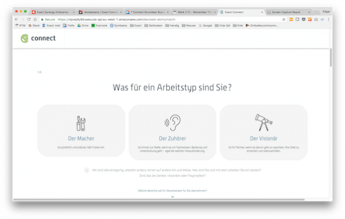The height and width of the screenshot is (219, 345).
Task: Expand the Nieuws bookmarks folder
Action: pos(189,26)
